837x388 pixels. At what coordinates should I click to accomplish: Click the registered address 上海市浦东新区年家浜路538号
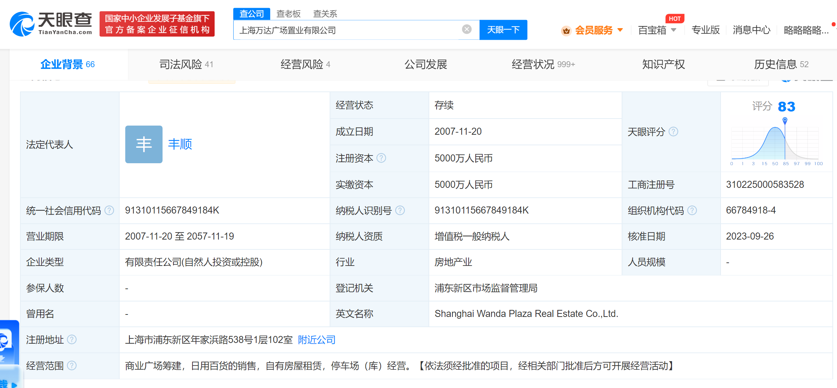(x=209, y=340)
